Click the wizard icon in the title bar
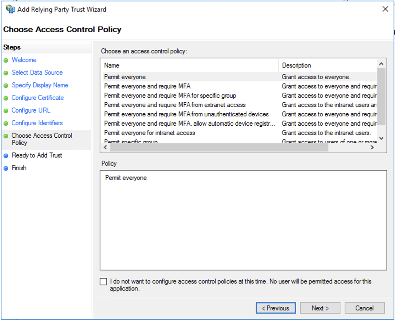Screen dimensions: 395x320 tap(10, 9)
